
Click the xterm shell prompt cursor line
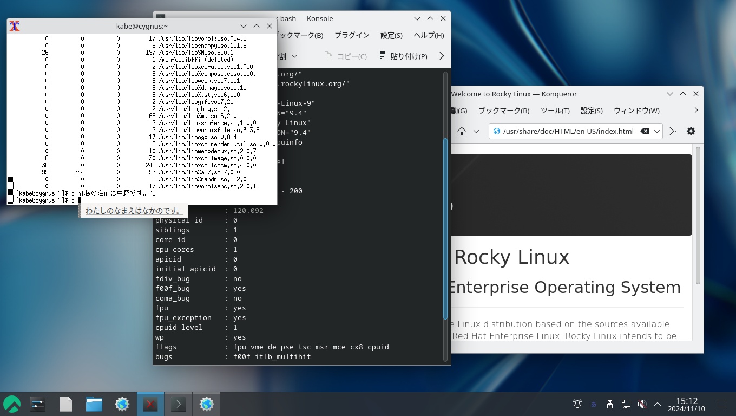click(x=49, y=200)
